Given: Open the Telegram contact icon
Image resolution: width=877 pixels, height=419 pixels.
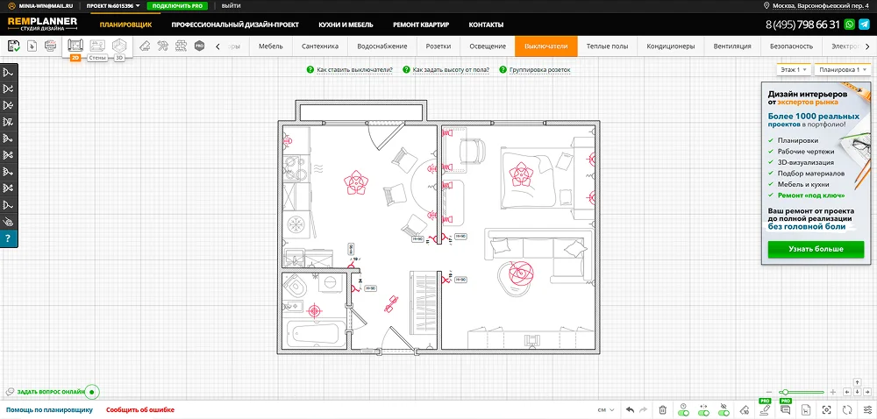Looking at the screenshot, I should (x=864, y=25).
